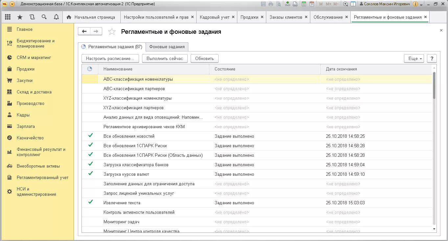Viewport: 448px width, 241px height.
Task: Open the Зарплата section
Action: (26, 126)
